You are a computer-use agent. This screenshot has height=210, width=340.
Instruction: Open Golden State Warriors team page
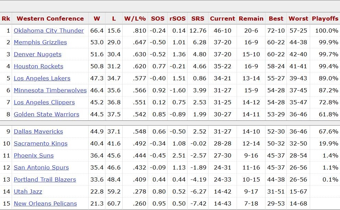click(x=46, y=114)
